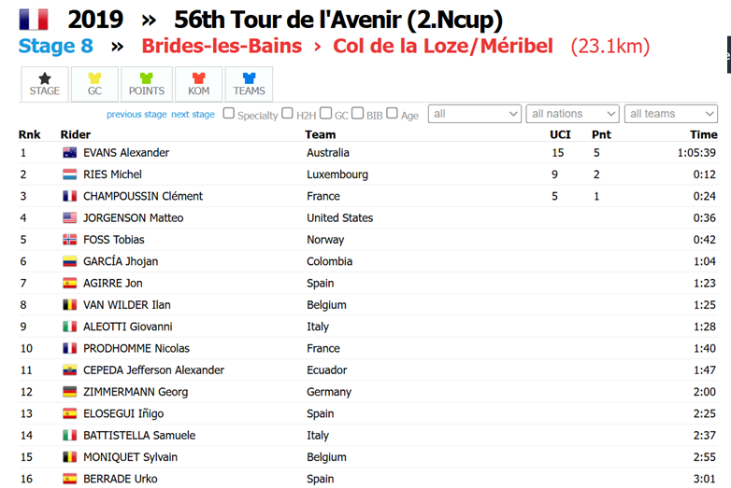This screenshot has height=488, width=731.
Task: Click the US flag beside JORGENSON Matteo
Action: click(69, 217)
